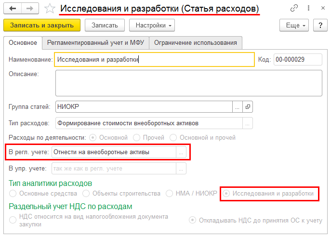Expand the Еще dropdown menu
This screenshot has width=331, height=237.
(x=294, y=26)
